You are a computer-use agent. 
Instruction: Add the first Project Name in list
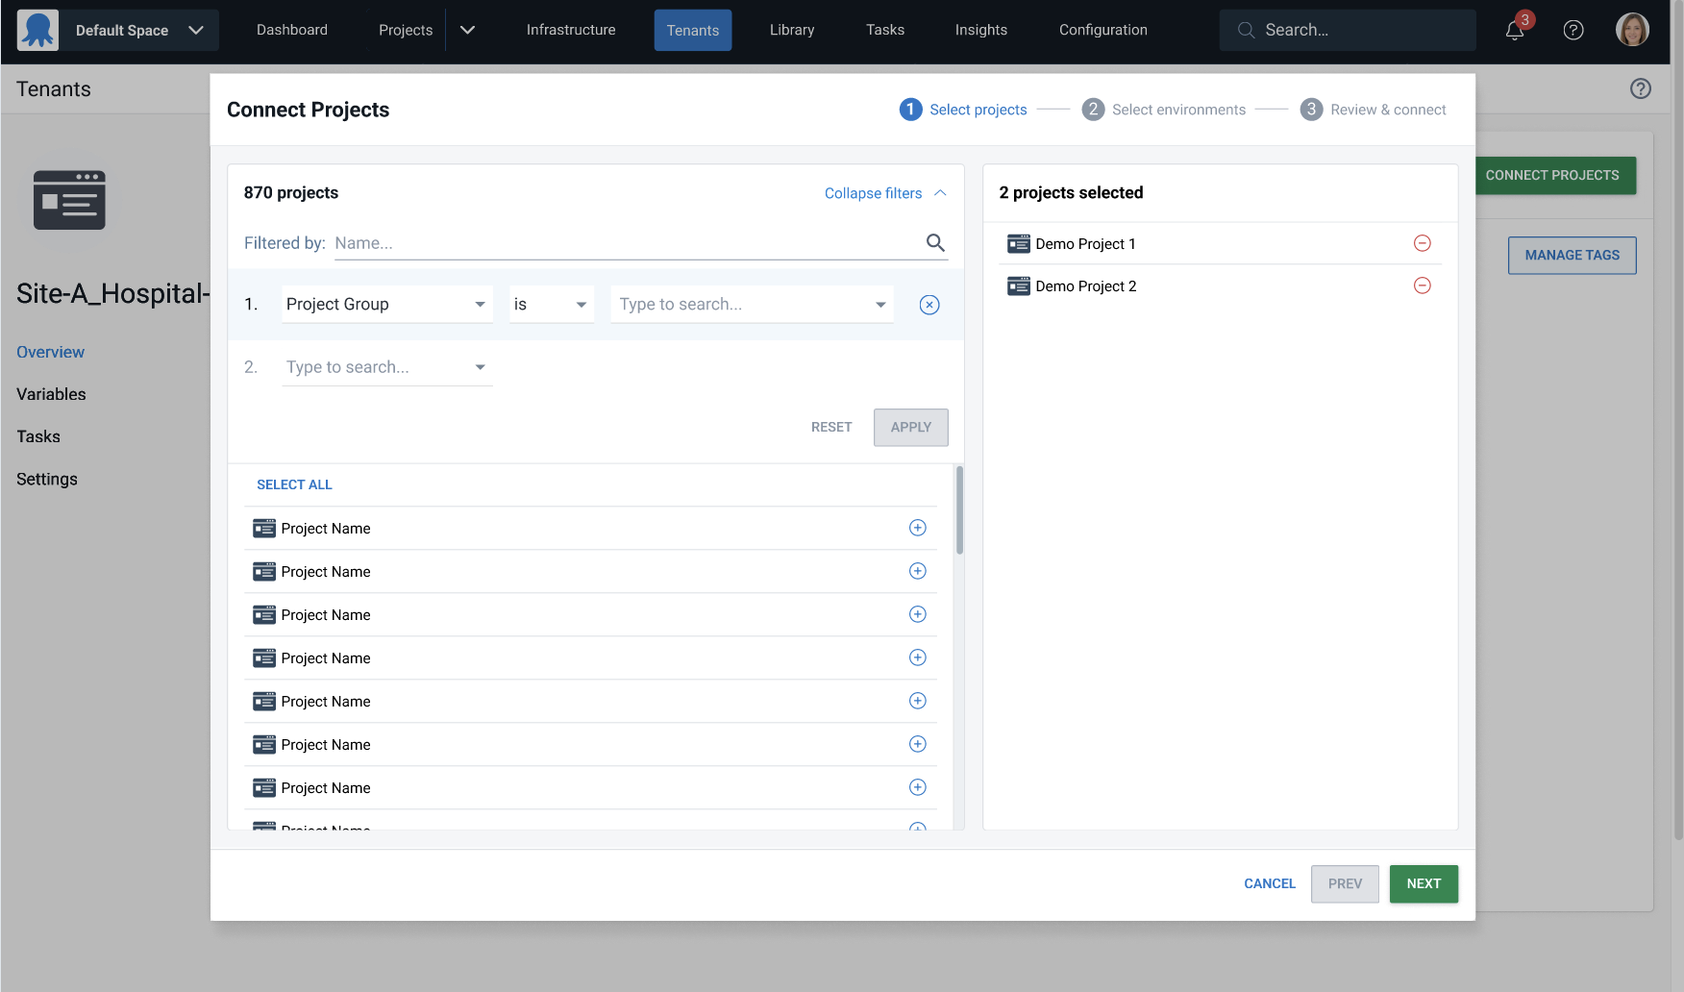(918, 528)
